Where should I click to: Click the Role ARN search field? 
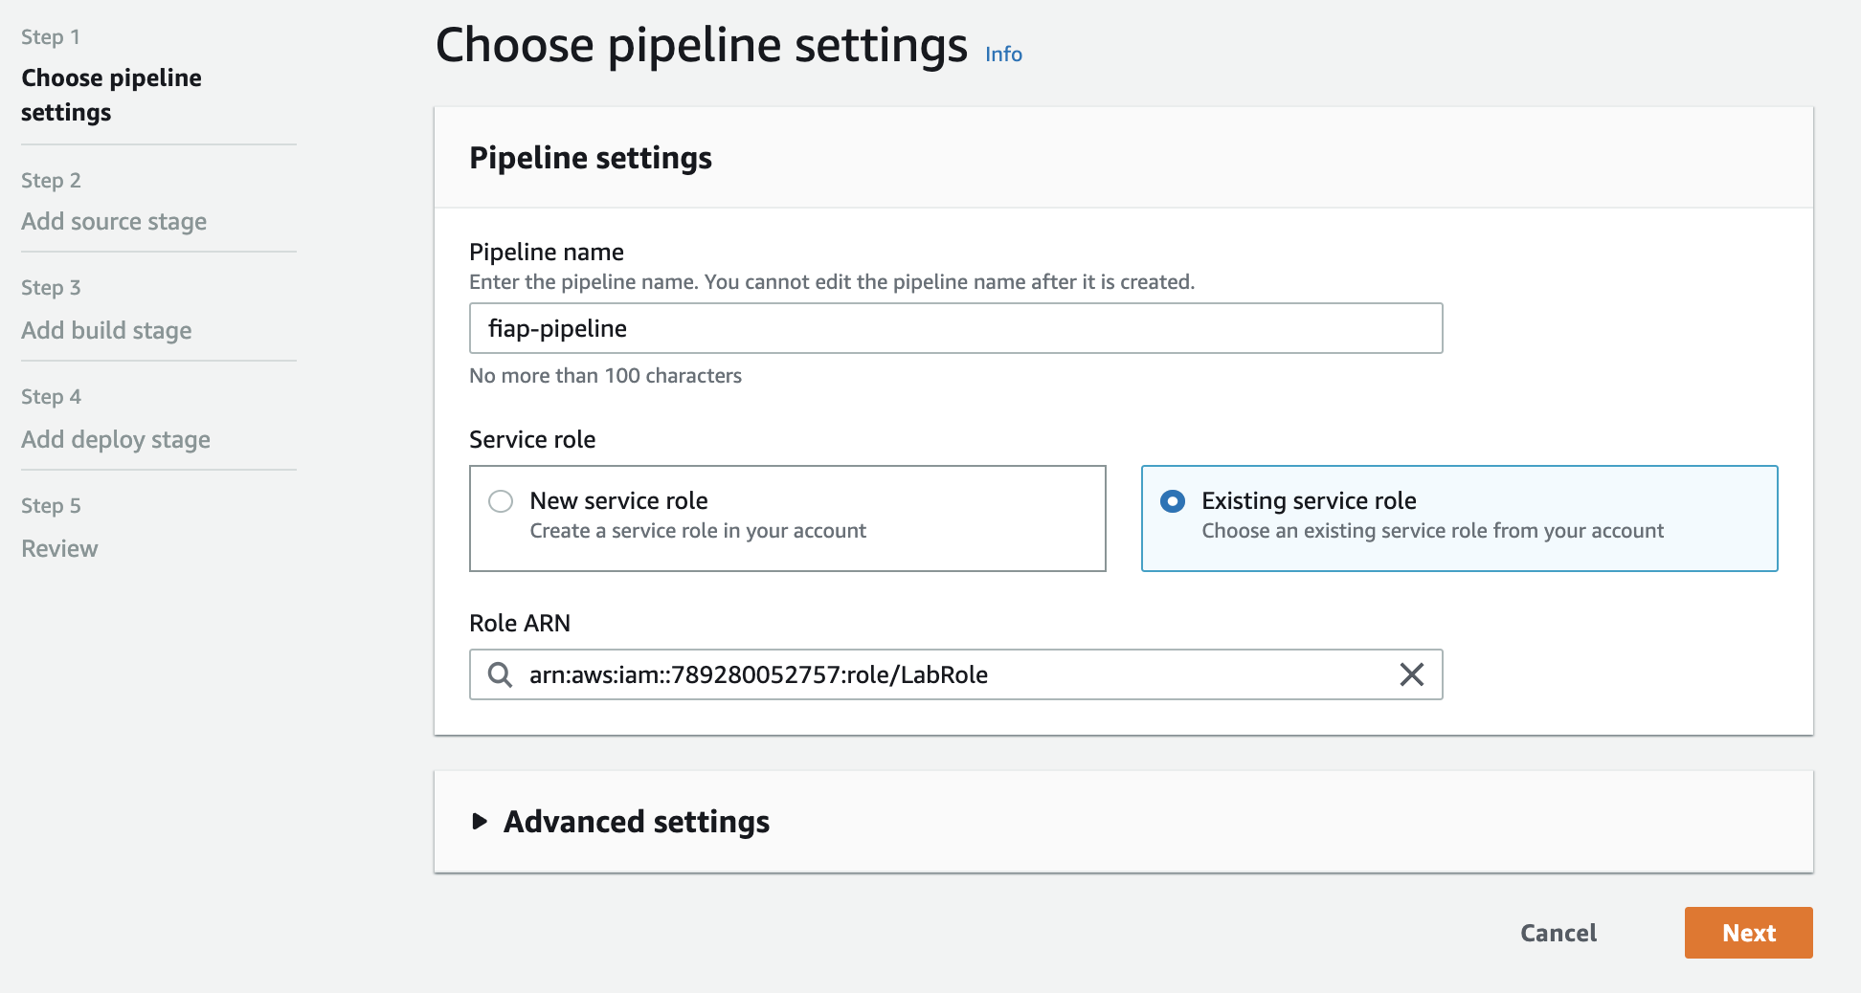pos(955,674)
